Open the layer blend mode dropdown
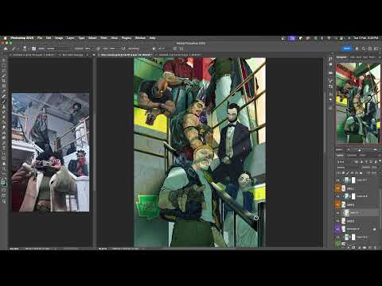The image size is (382, 286). coord(347,168)
